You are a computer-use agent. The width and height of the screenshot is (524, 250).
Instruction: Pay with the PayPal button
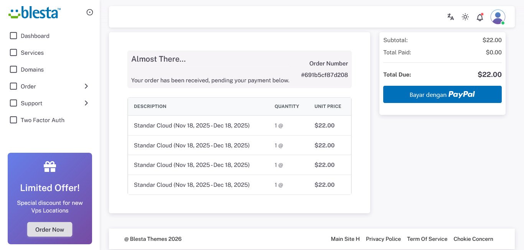(442, 94)
